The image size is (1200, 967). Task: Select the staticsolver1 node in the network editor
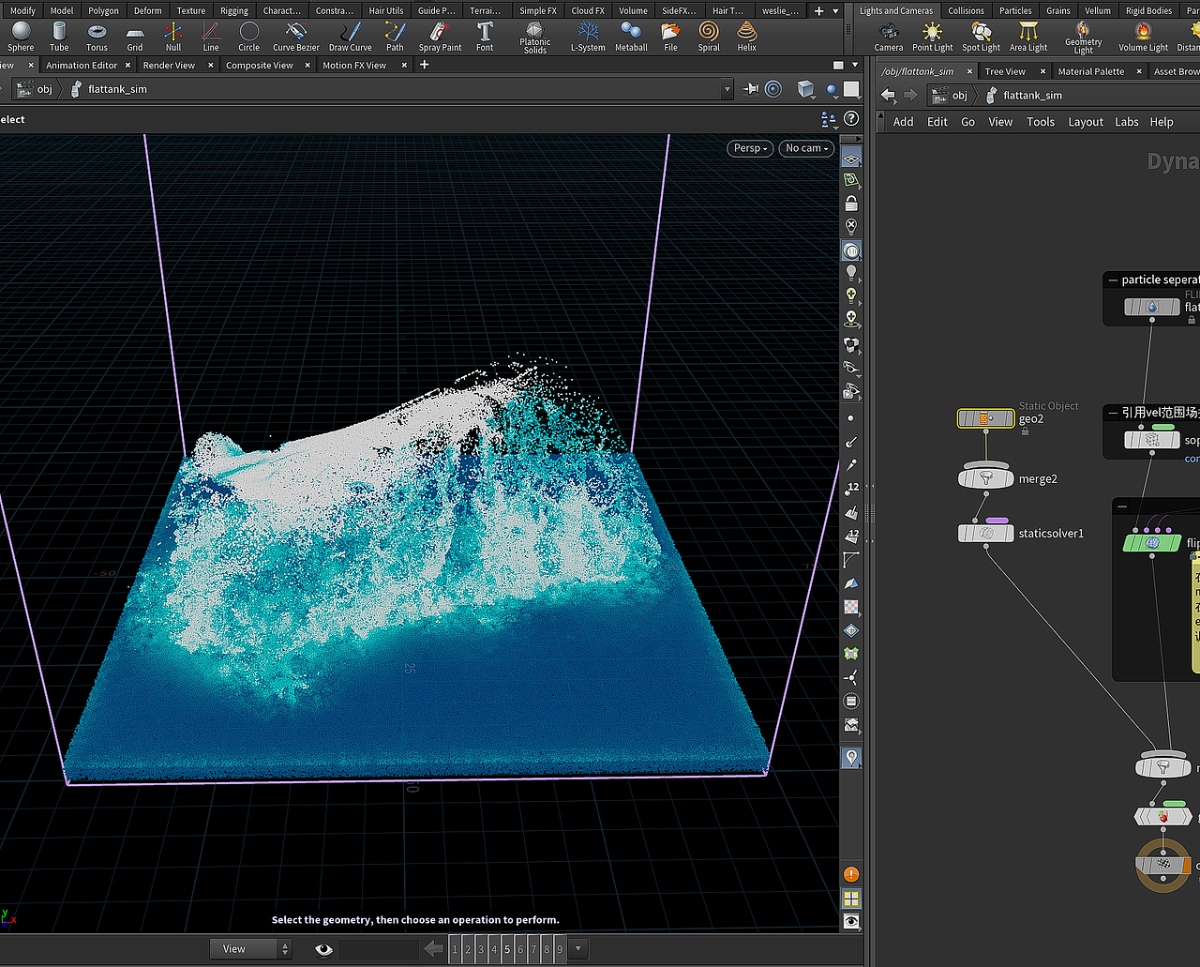pyautogui.click(x=985, y=533)
